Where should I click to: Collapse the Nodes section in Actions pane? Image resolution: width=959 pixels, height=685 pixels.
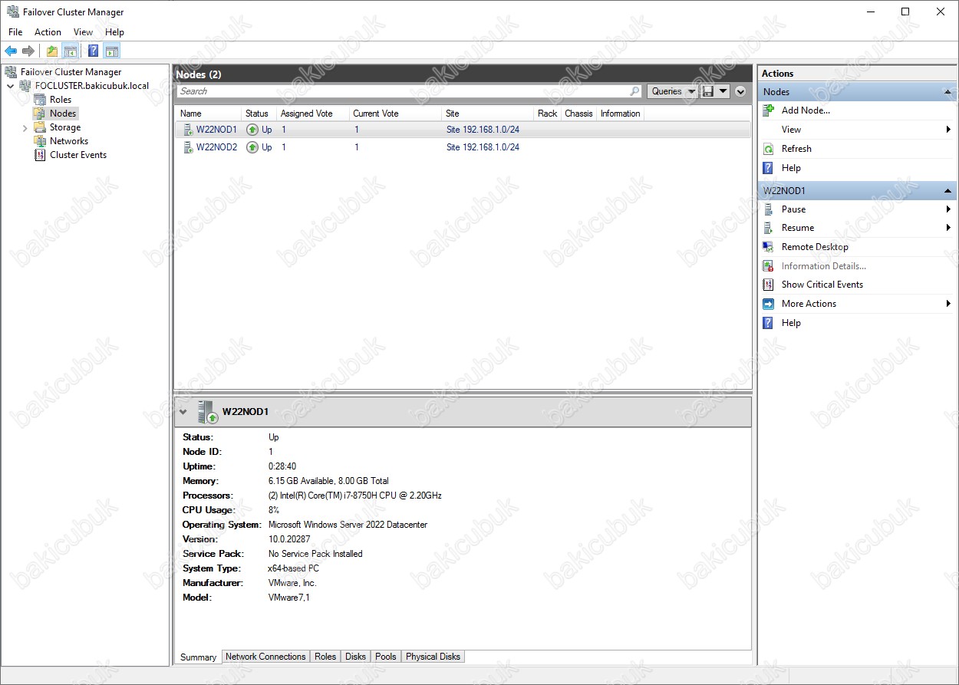pyautogui.click(x=948, y=92)
